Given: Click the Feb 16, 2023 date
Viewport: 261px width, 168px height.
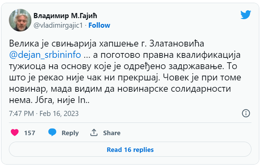Looking at the screenshot, I should click(x=59, y=113).
